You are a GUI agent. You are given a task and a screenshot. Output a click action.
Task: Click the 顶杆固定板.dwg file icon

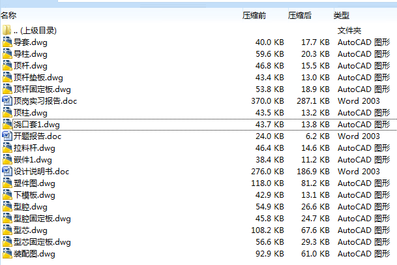click(x=7, y=89)
